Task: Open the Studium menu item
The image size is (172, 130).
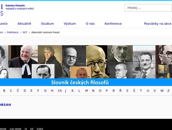Action: click(47, 24)
